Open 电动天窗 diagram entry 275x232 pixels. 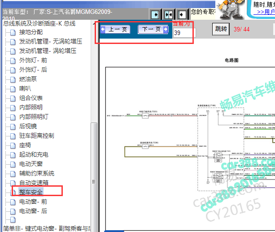point(31,164)
